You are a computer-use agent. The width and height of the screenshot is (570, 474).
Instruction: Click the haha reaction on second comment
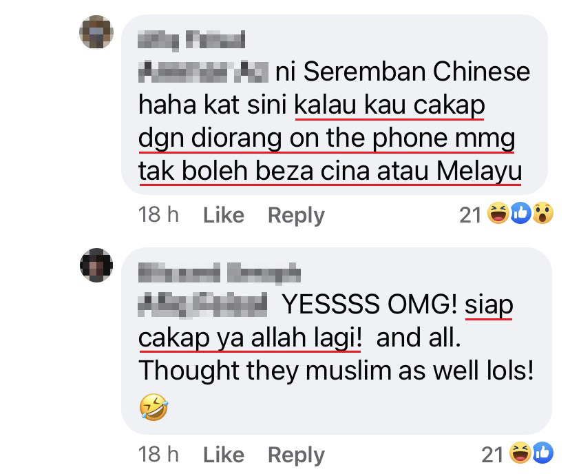[520, 453]
